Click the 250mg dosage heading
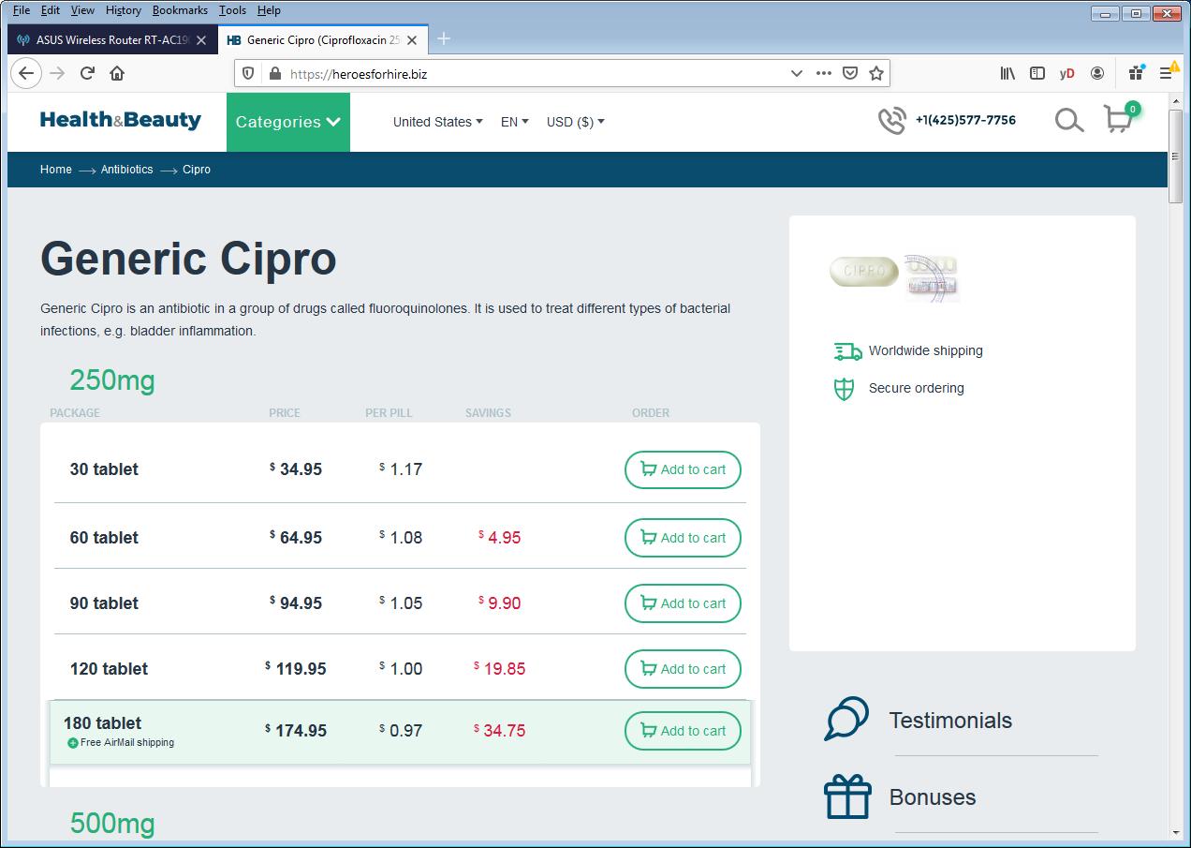Image resolution: width=1191 pixels, height=848 pixels. [x=112, y=380]
